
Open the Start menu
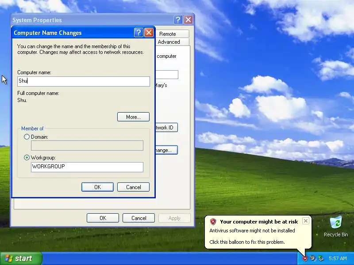coord(21,258)
